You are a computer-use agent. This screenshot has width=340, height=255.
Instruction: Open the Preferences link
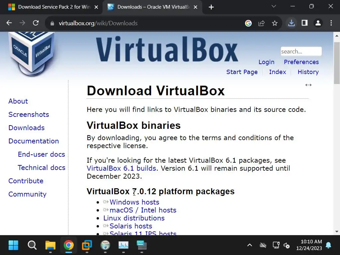pyautogui.click(x=301, y=62)
